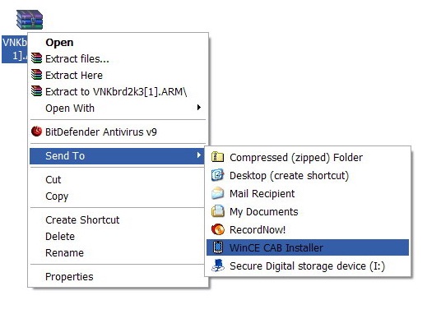Choose Cut from the context menu
Image resolution: width=427 pixels, height=314 pixels.
tap(118, 180)
